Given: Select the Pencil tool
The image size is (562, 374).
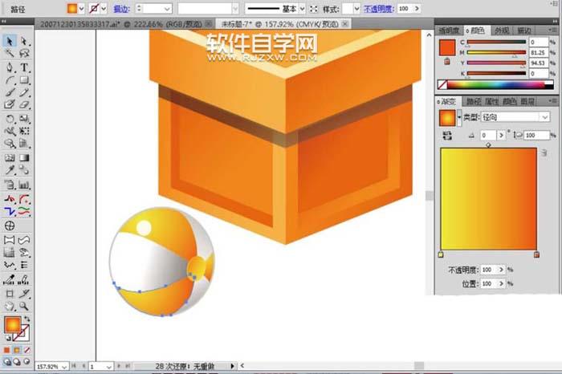Looking at the screenshot, I should click(x=24, y=92).
